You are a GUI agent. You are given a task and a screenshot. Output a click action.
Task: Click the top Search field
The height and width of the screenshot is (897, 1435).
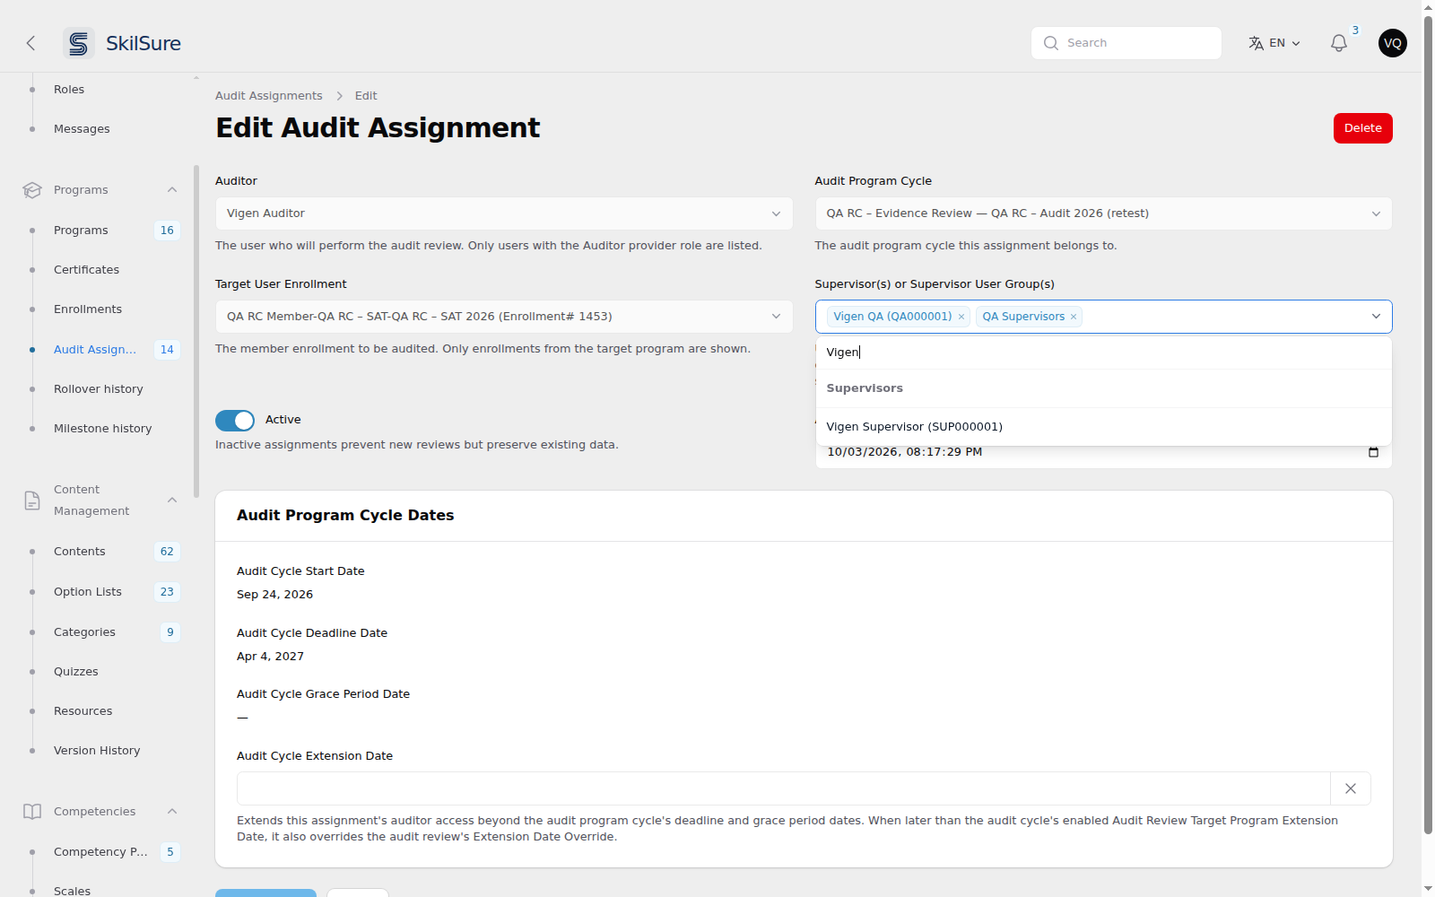pyautogui.click(x=1126, y=43)
